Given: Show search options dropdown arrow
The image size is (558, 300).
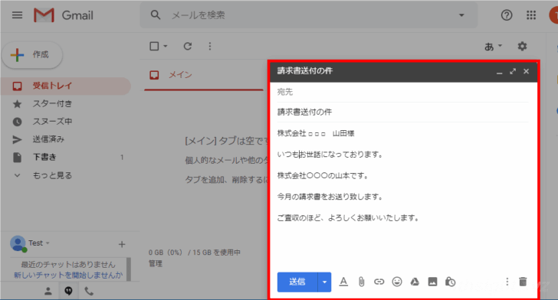Looking at the screenshot, I should [x=461, y=15].
